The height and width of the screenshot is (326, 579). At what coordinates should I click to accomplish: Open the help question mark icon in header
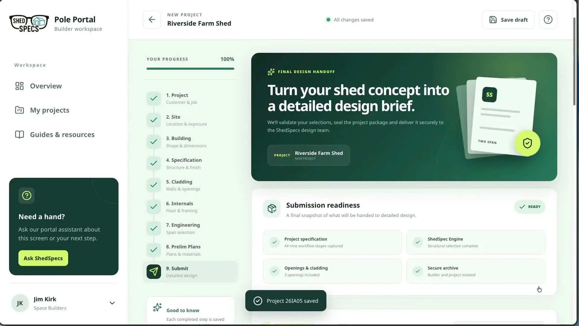548,20
